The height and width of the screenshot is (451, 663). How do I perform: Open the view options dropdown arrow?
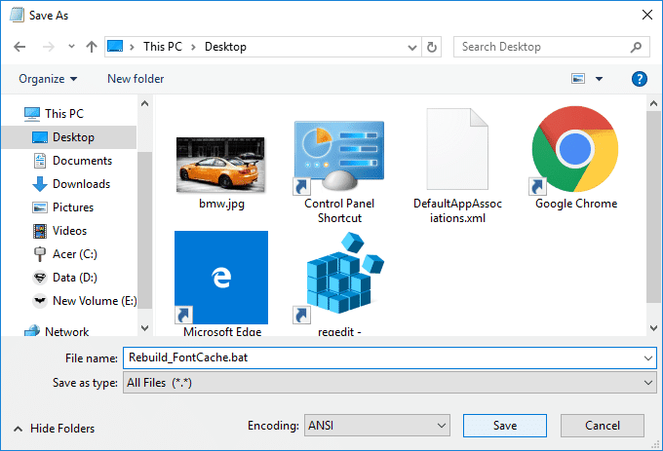tap(600, 79)
